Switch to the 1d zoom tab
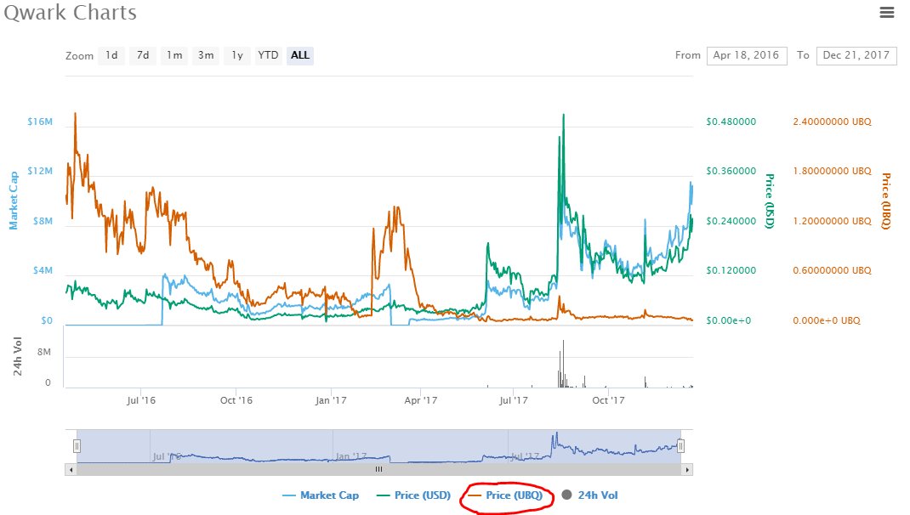910x515 pixels. coord(111,55)
